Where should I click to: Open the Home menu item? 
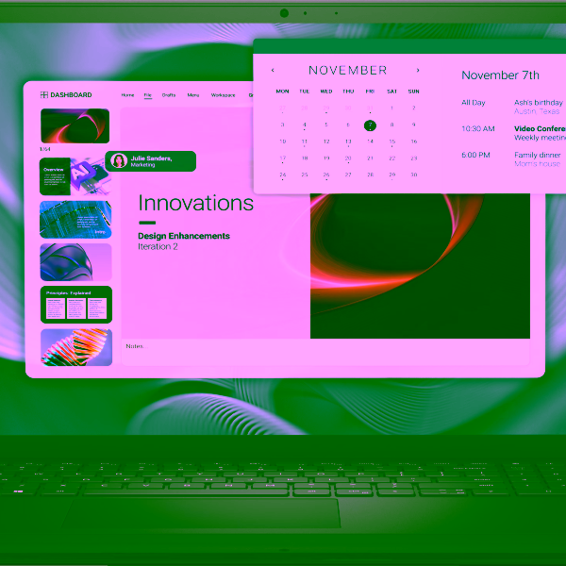coord(127,95)
